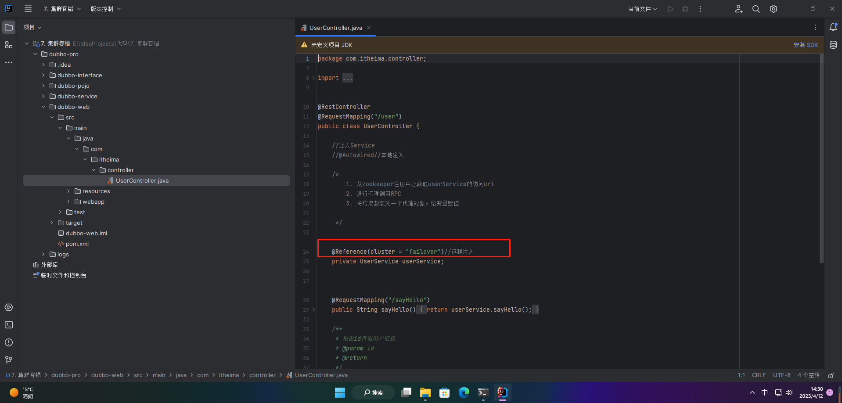
Task: Unfold the sayHello method body
Action: pos(313,309)
